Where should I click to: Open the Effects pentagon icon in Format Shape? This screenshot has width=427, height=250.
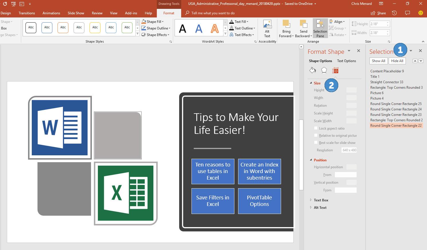coord(324,70)
